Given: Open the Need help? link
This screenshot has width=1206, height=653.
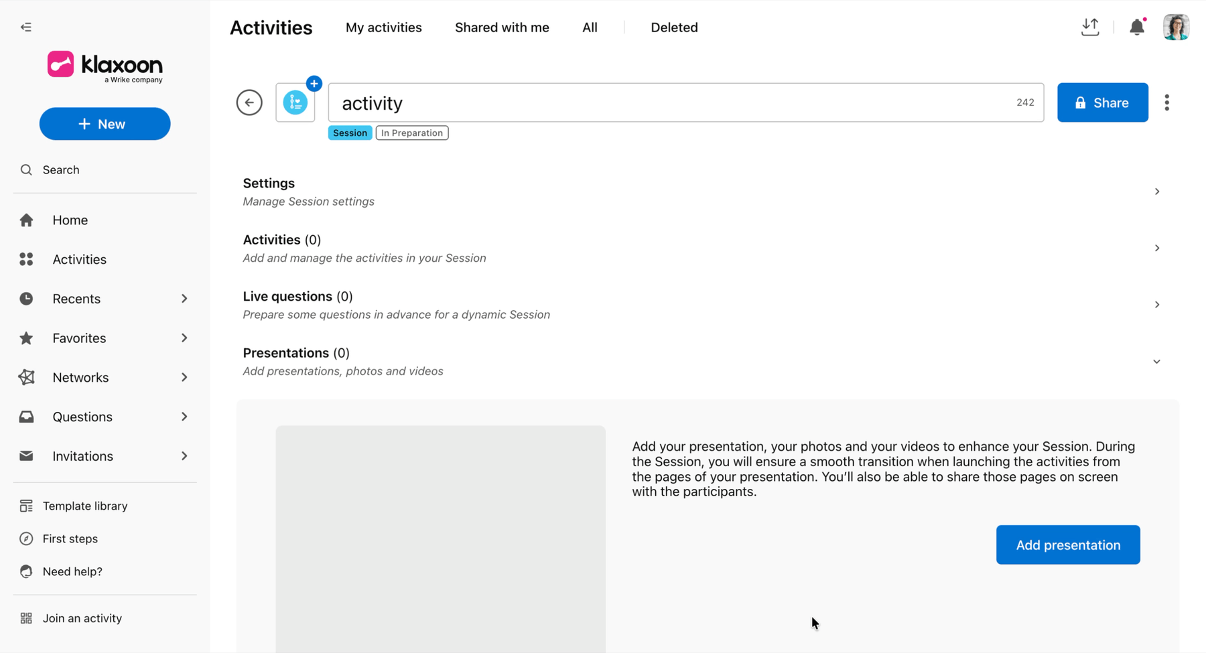Looking at the screenshot, I should tap(72, 571).
